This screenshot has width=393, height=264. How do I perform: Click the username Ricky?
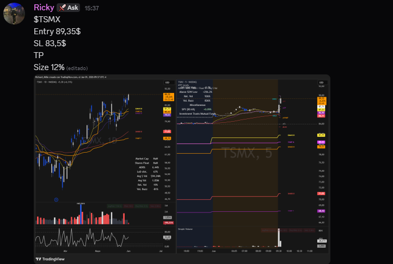[x=44, y=8]
